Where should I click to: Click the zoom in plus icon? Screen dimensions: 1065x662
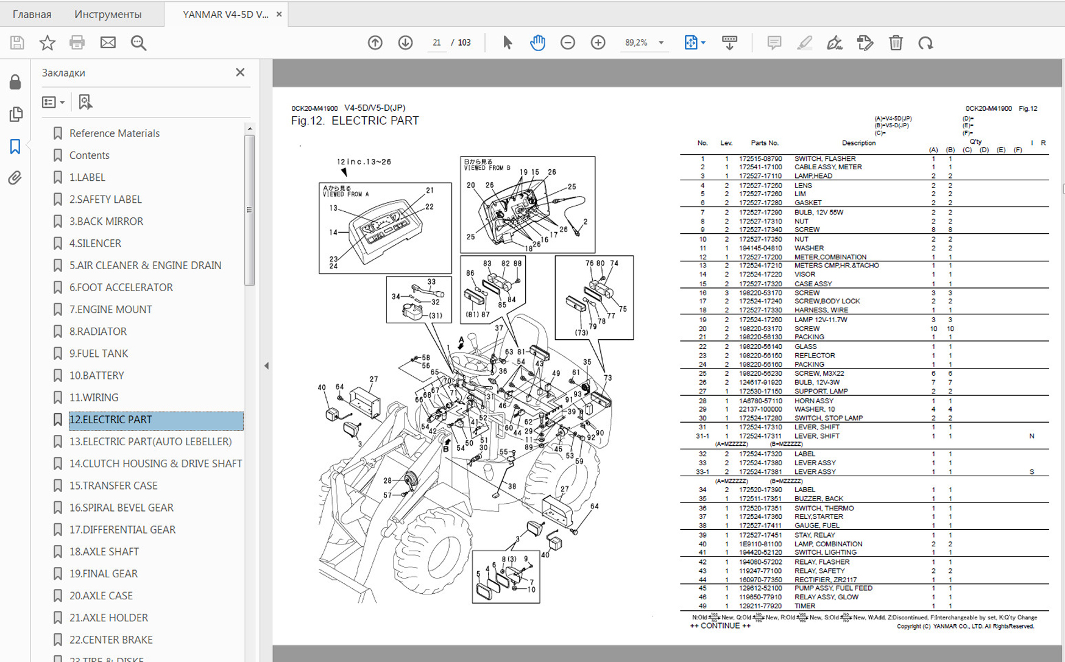pos(598,43)
